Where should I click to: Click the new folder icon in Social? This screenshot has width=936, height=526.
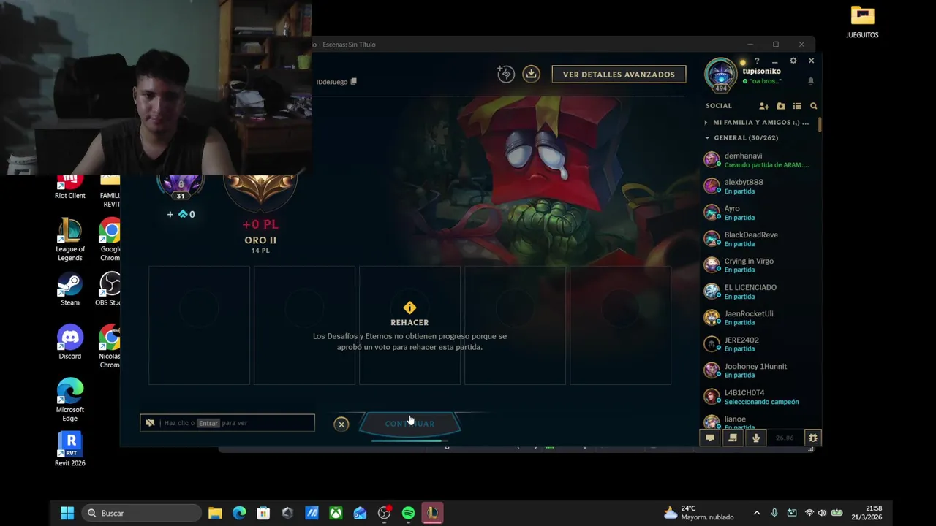pos(781,106)
